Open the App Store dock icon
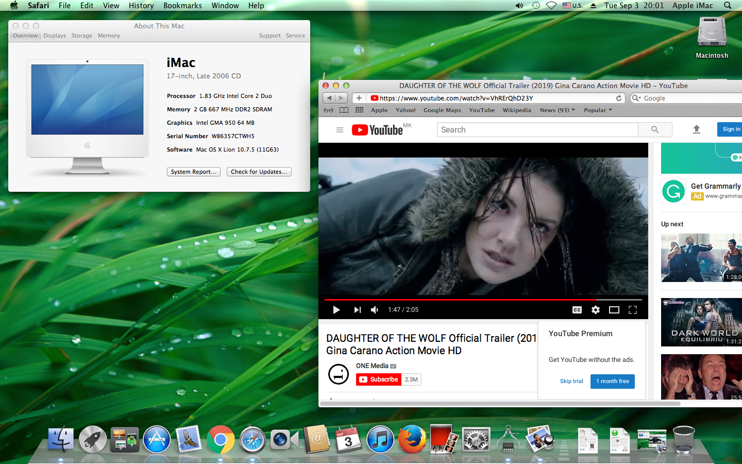Screen dimensions: 742x464 click(x=157, y=439)
